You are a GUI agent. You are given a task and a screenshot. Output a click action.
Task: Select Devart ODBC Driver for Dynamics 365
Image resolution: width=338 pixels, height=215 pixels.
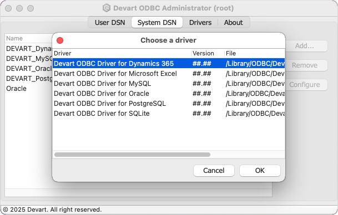pyautogui.click(x=169, y=64)
